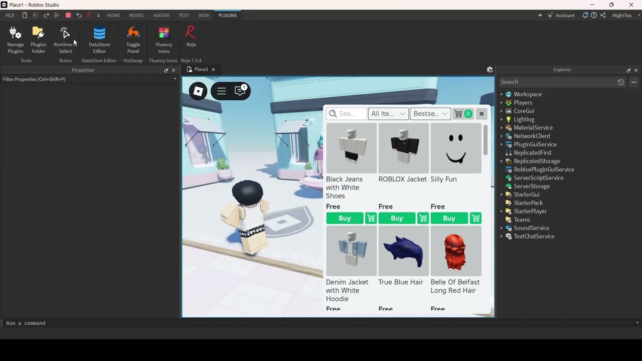The width and height of the screenshot is (642, 361).
Task: Click the Roblox logo button in viewport
Action: click(x=198, y=91)
